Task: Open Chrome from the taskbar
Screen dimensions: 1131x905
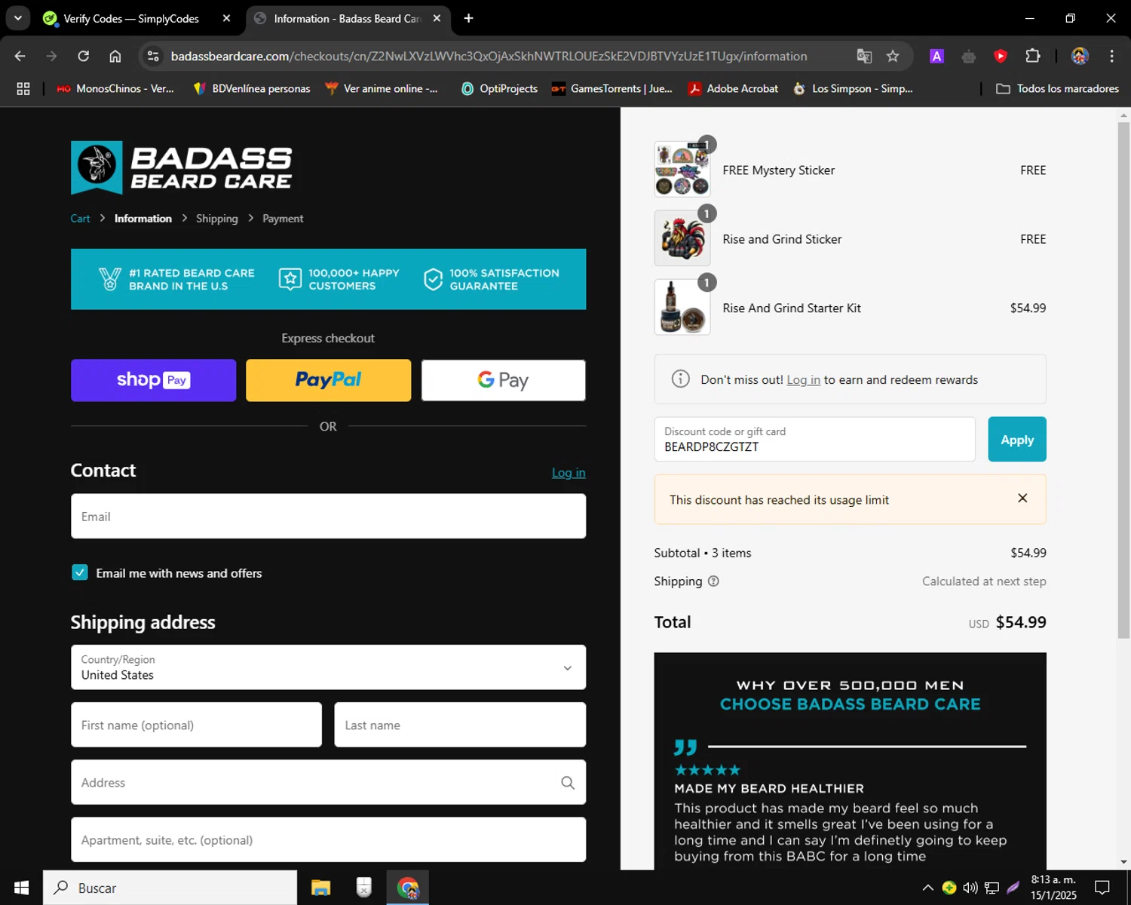Action: (408, 888)
